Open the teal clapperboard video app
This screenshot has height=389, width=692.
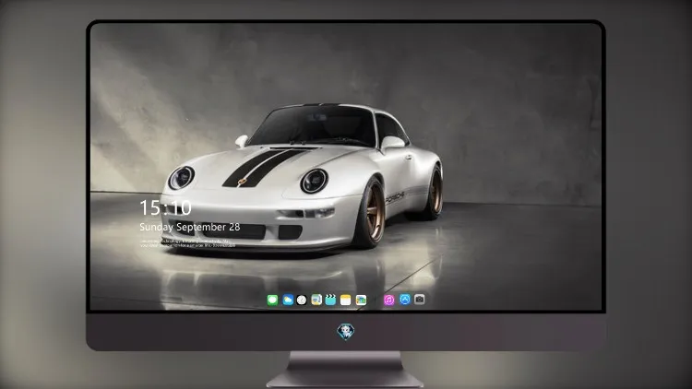(330, 300)
